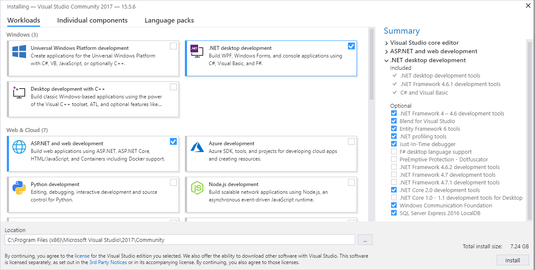
Task: Check .NET Core 1.0 - 1.1 tools for Desktop
Action: pyautogui.click(x=394, y=198)
